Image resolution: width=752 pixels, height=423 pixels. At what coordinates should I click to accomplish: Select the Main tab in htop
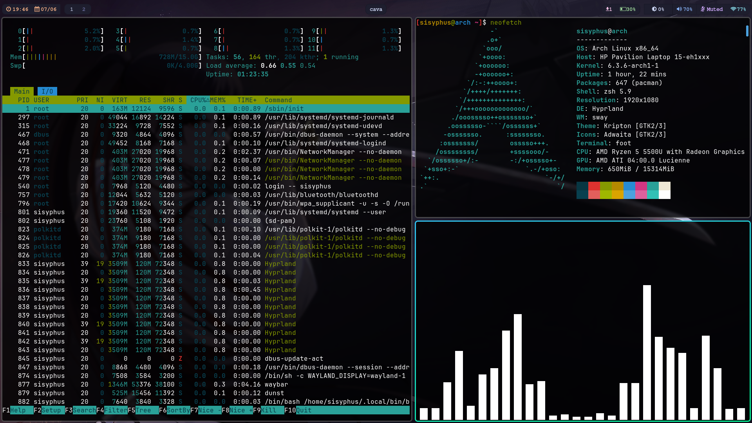pos(22,91)
